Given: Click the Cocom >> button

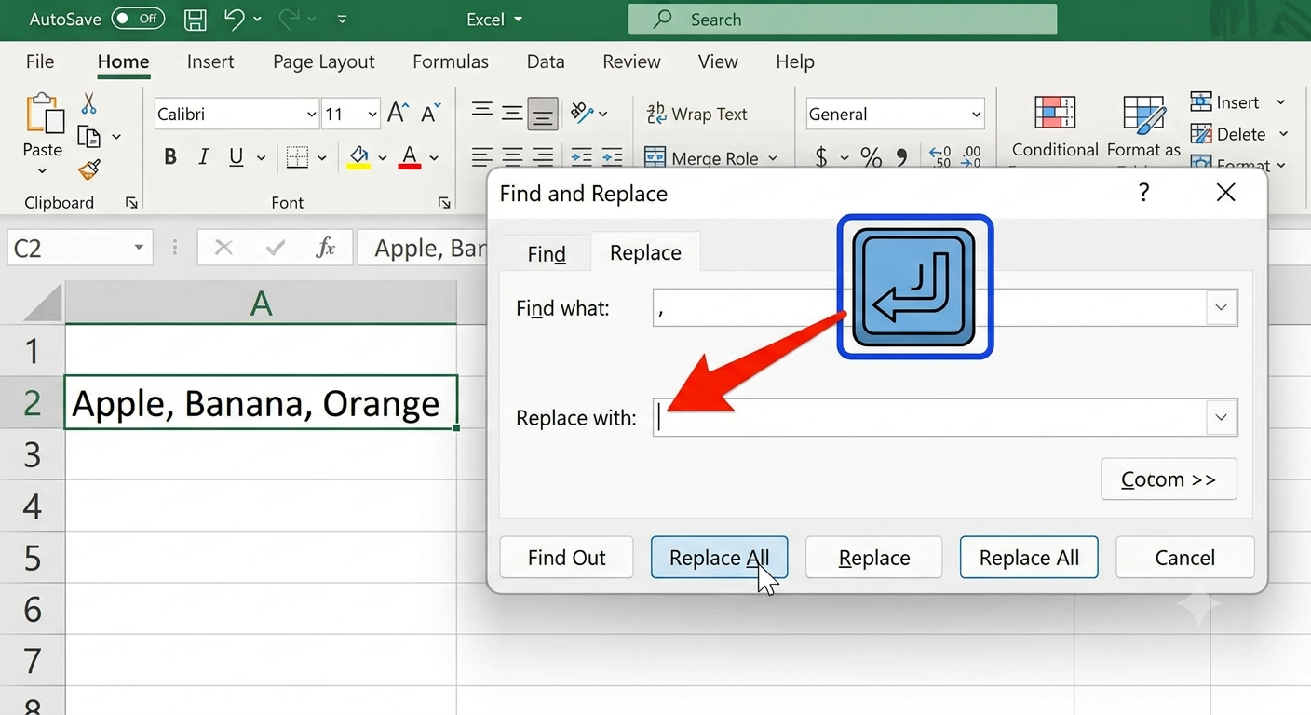Looking at the screenshot, I should tap(1169, 479).
